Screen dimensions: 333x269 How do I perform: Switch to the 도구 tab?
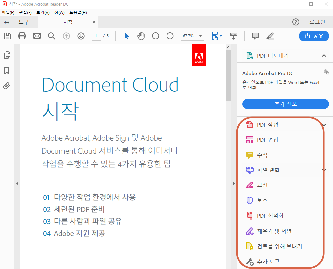click(24, 22)
